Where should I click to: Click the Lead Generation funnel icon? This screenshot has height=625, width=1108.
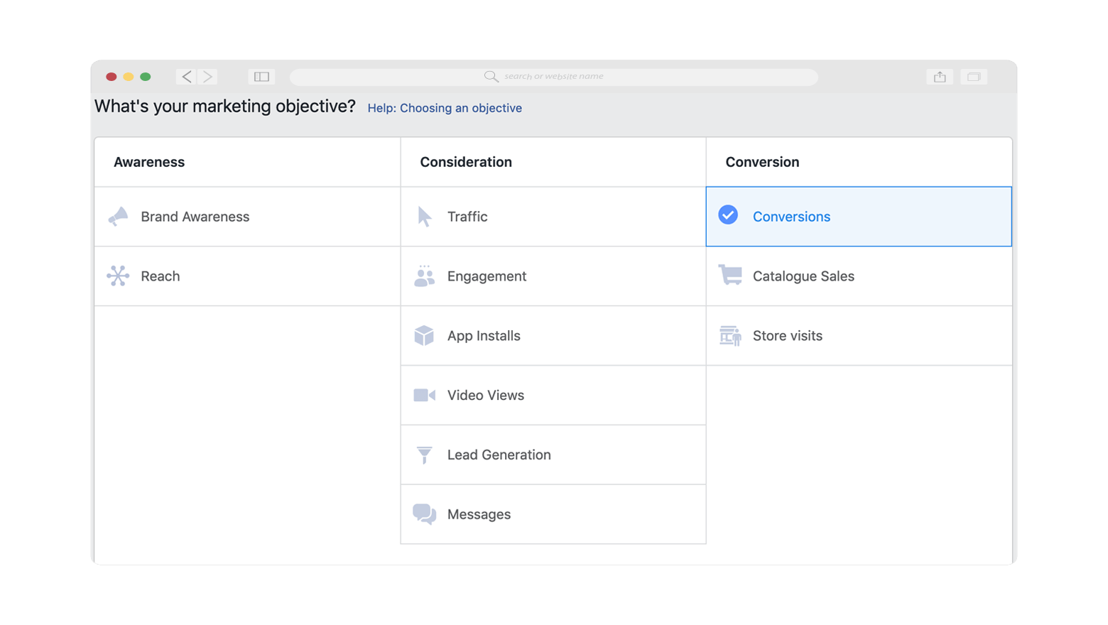pyautogui.click(x=424, y=455)
